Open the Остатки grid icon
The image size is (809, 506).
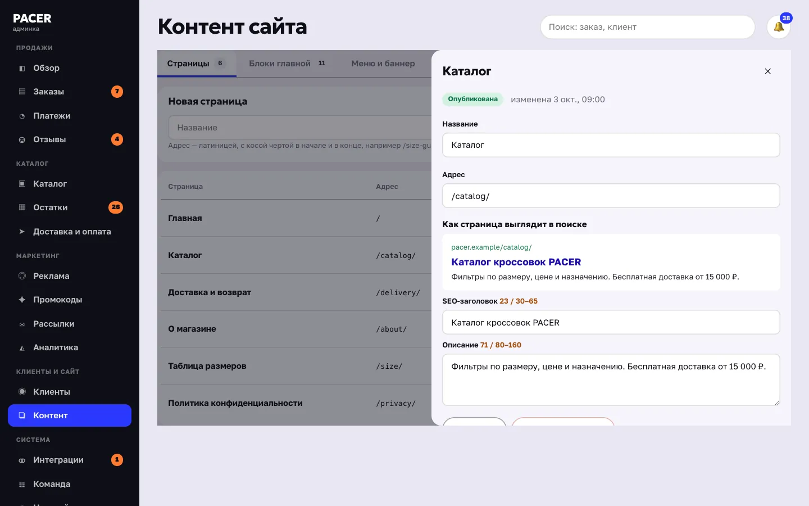coord(22,207)
